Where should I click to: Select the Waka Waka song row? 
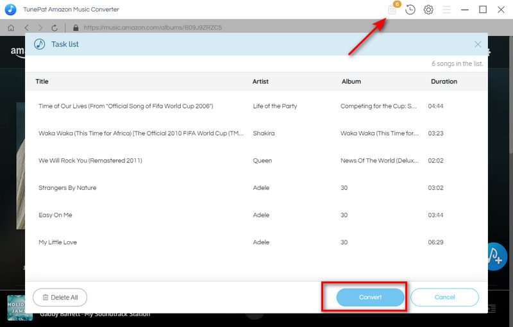(x=256, y=133)
